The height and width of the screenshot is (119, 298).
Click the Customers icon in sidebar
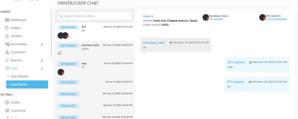click(7, 52)
